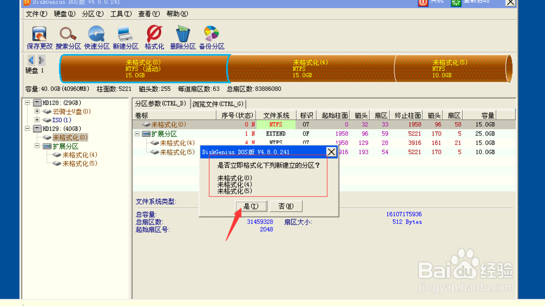Collapse 扩展分区 node in left tree
The height and width of the screenshot is (306, 545).
pos(37,146)
